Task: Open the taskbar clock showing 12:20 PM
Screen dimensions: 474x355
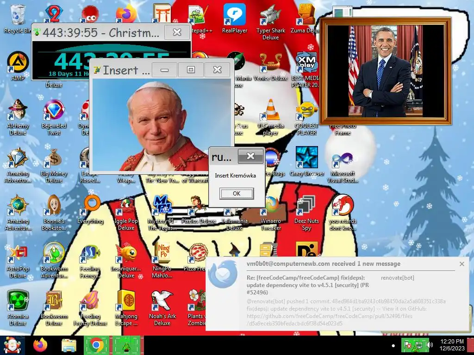Action: pos(452,345)
